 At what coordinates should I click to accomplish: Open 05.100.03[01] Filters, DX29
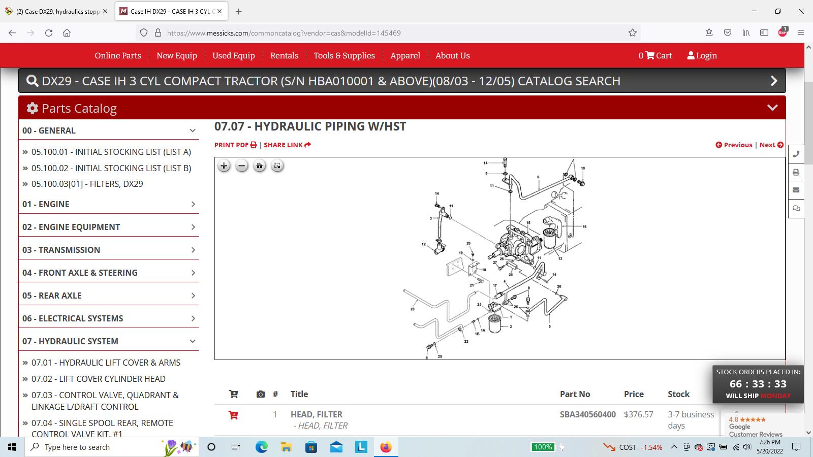pyautogui.click(x=87, y=184)
